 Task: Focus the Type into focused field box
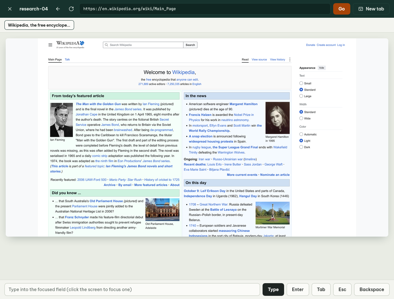(x=132, y=289)
